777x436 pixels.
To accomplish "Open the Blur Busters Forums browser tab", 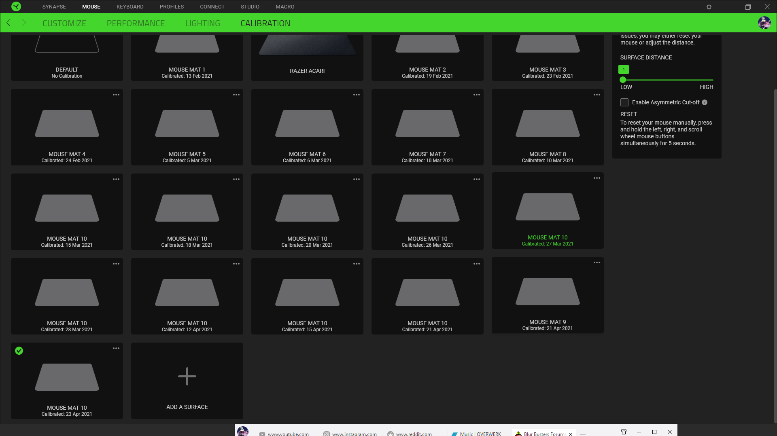I will click(541, 434).
